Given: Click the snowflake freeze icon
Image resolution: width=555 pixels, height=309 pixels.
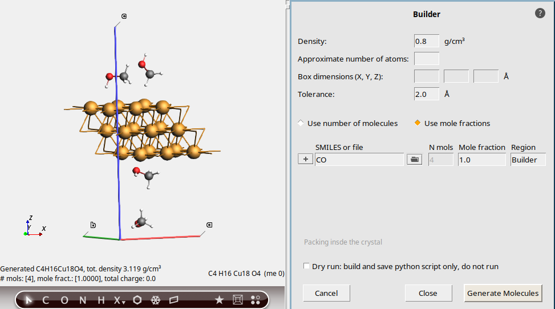Looking at the screenshot, I should [x=155, y=300].
